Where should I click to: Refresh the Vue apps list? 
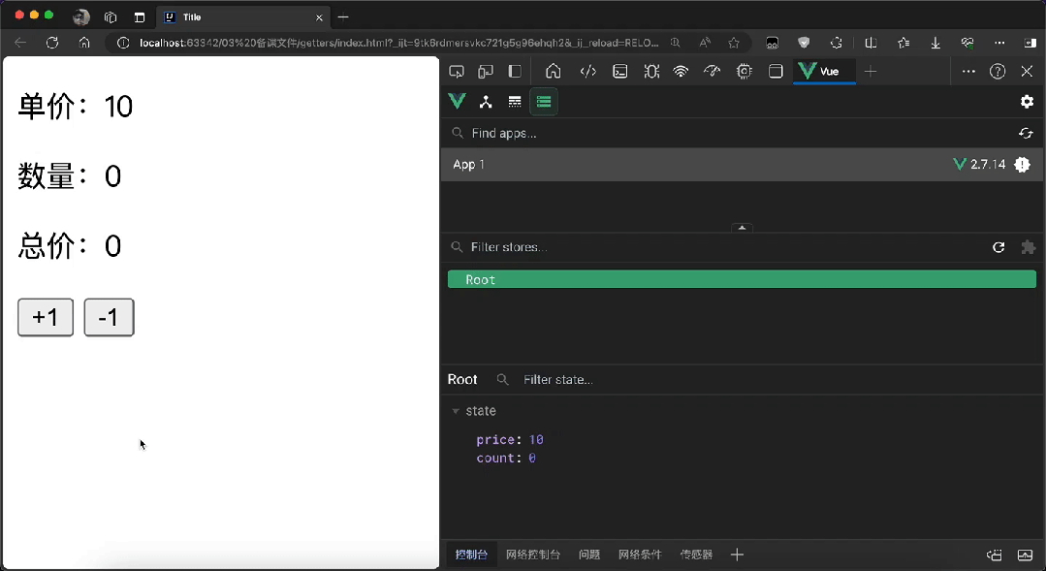click(1026, 134)
